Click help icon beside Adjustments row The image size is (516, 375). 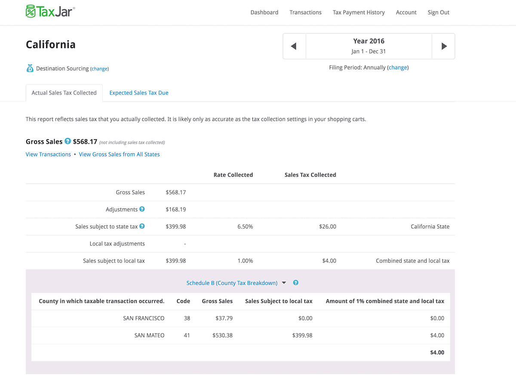point(142,209)
